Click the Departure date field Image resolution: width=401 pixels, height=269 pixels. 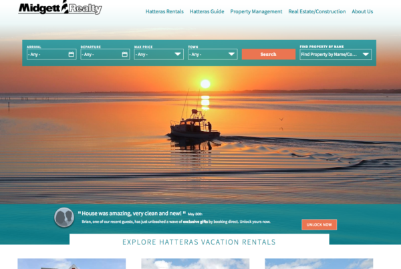pos(105,54)
